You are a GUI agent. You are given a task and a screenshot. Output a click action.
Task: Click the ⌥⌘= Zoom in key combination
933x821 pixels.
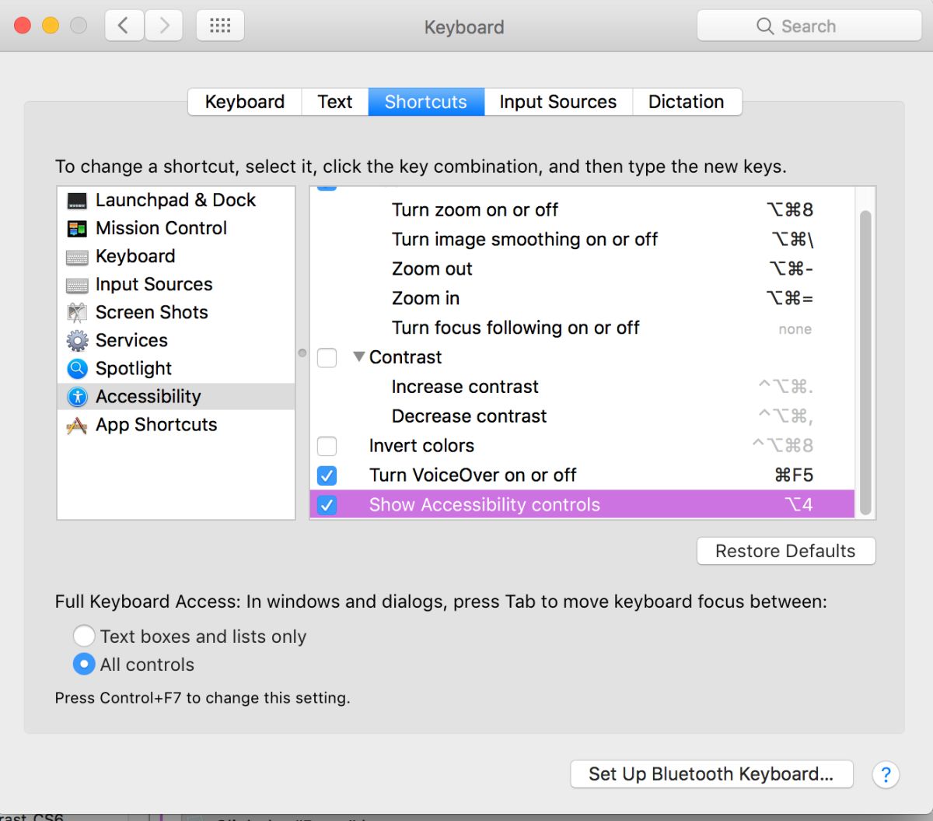click(790, 299)
